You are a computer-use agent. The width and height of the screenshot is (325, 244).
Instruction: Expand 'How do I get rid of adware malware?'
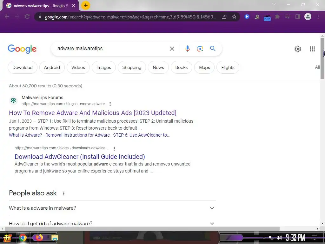click(x=112, y=223)
